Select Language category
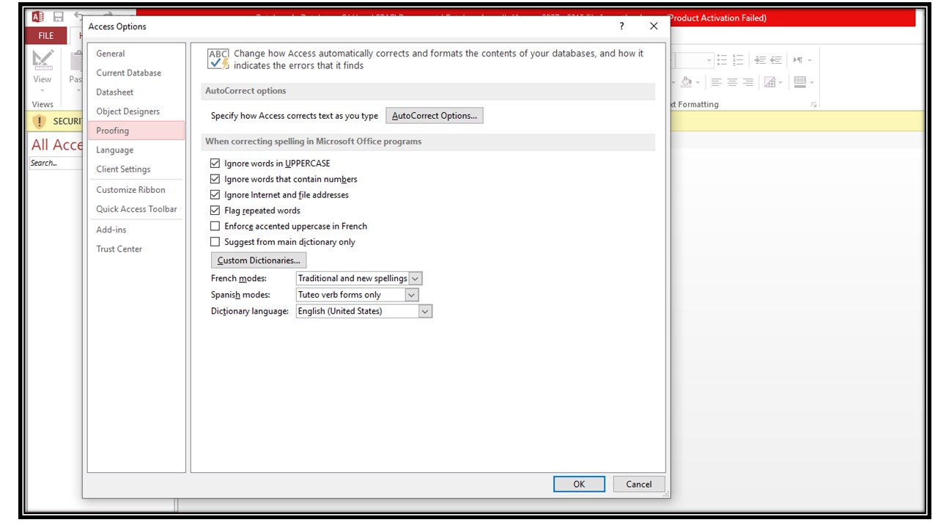Screen dimensions: 938x528 136,150
